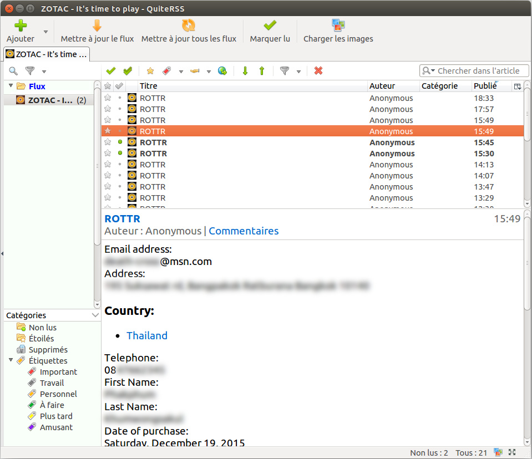Open the article in browser via globe icon

(x=222, y=71)
